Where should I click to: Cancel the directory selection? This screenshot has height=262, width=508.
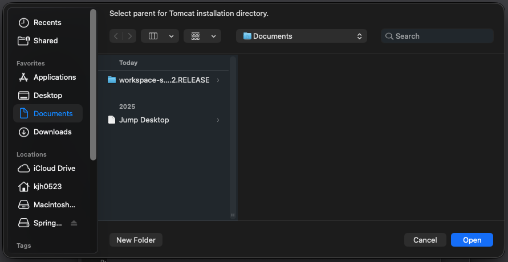425,240
